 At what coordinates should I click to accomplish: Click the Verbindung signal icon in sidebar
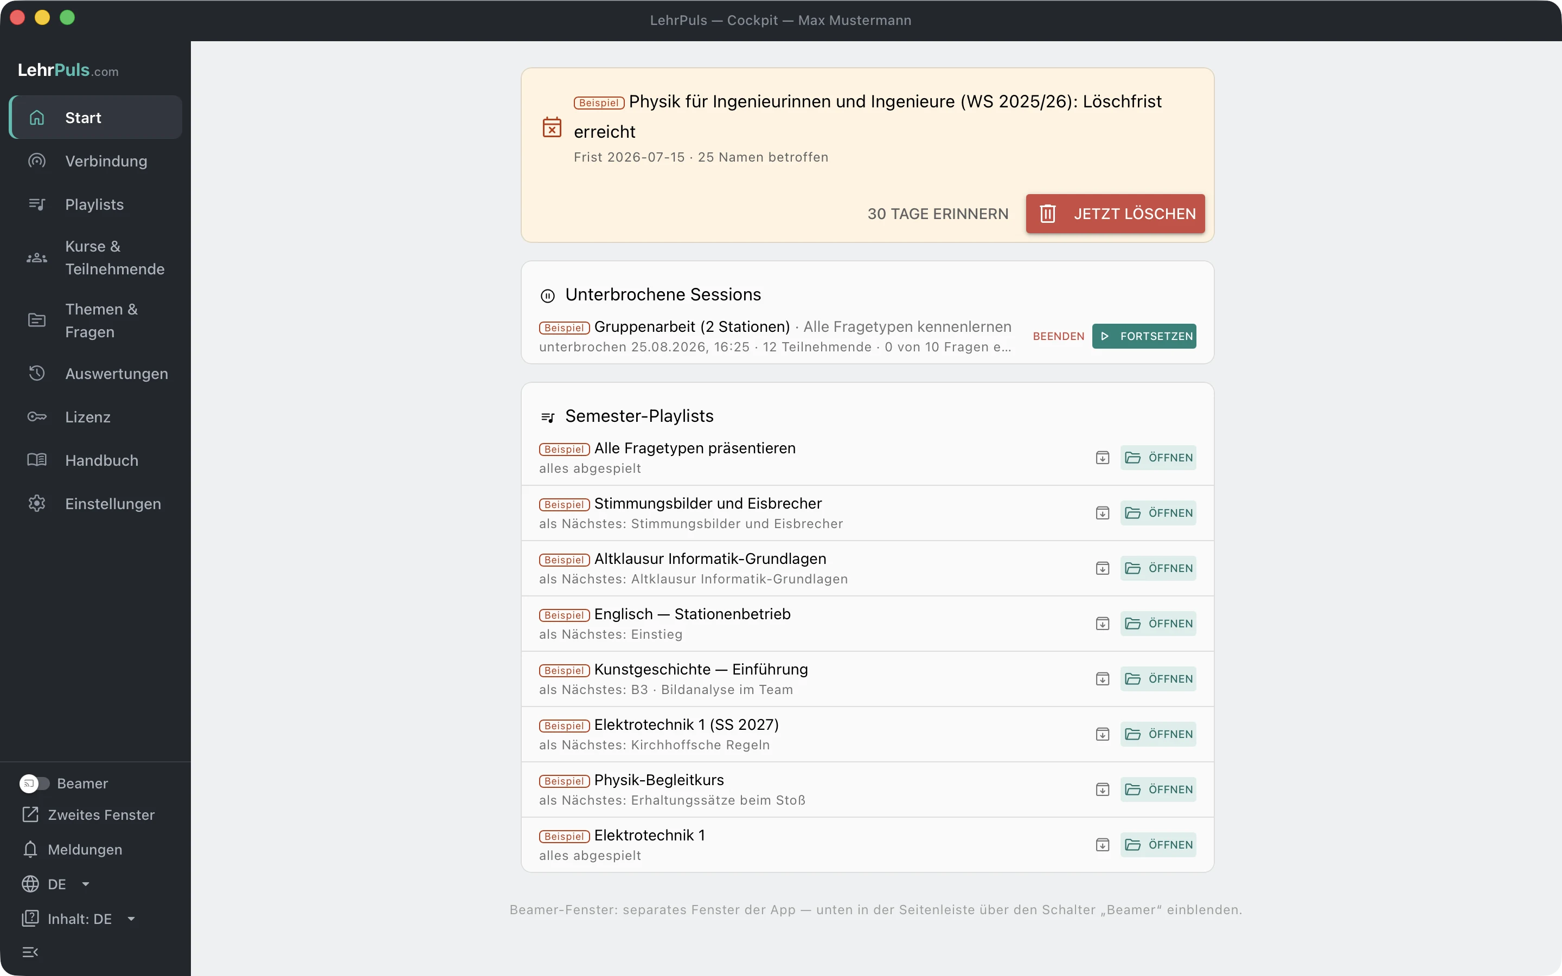[37, 160]
